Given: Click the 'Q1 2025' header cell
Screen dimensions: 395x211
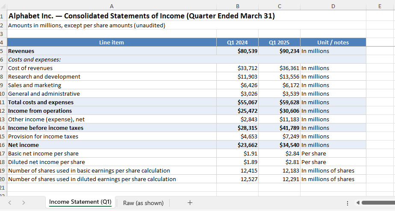Looking at the screenshot, I should [279, 42].
